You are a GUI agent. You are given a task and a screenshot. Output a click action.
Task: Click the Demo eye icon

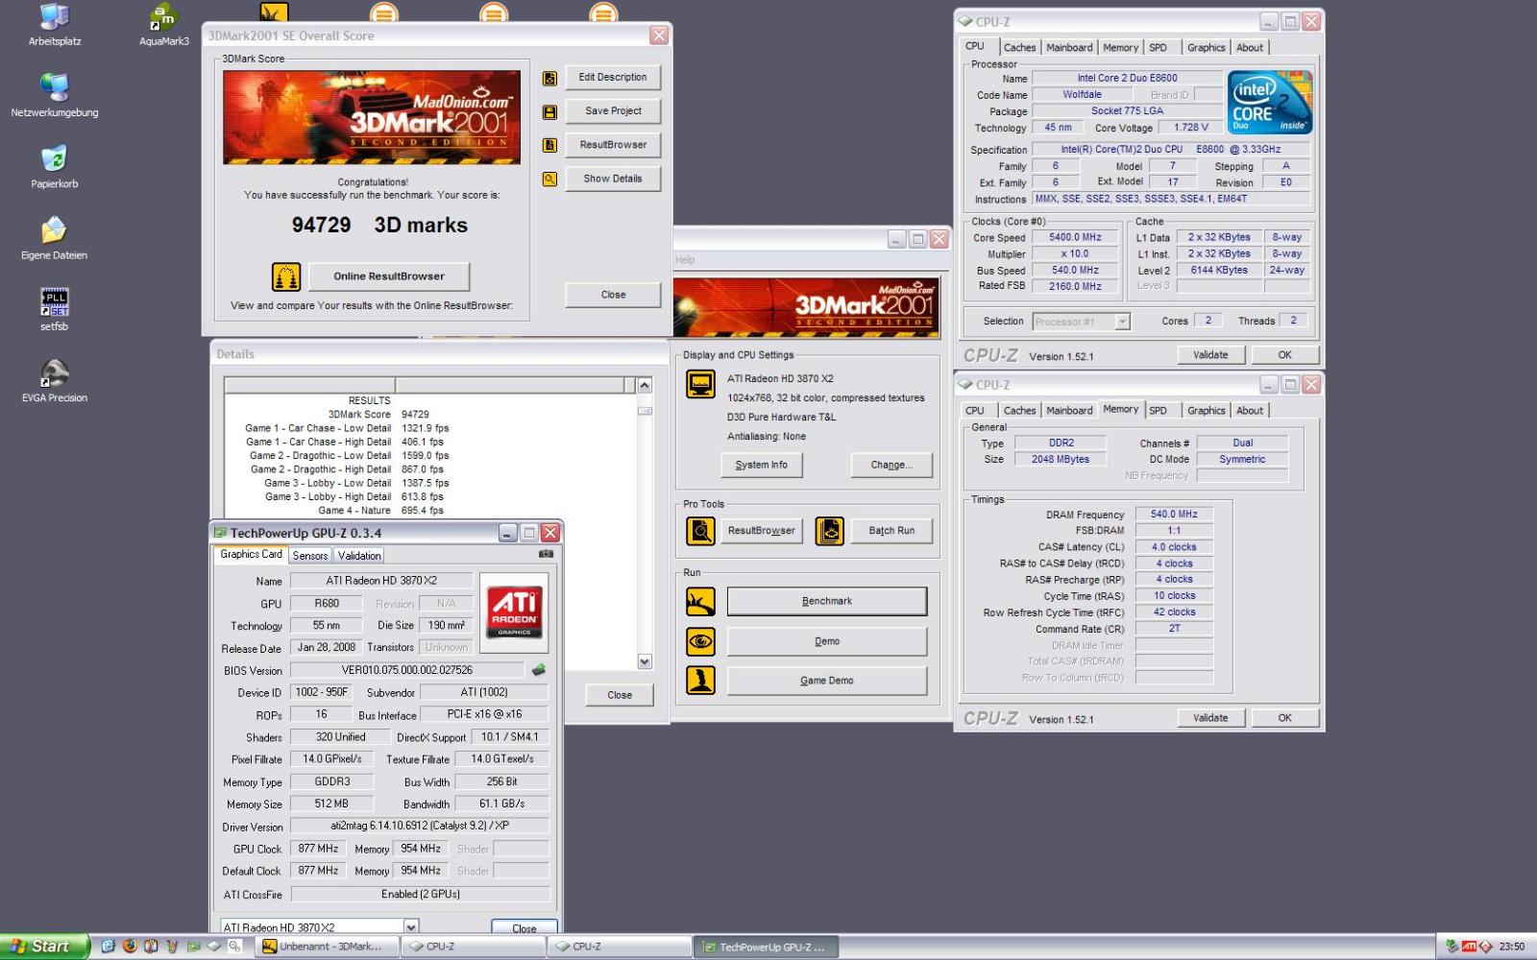[x=700, y=640]
